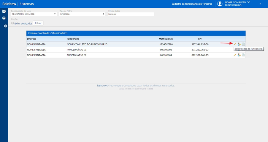Viewport: 268px width, 142px height.
Task: Click NOME FANTASIA in FUNCIONÁRIO 02 row
Action: pos(36,55)
